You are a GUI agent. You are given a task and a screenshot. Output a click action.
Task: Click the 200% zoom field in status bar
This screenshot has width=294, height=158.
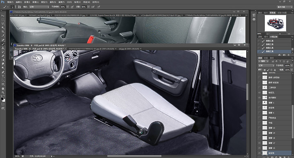[x=17, y=156]
